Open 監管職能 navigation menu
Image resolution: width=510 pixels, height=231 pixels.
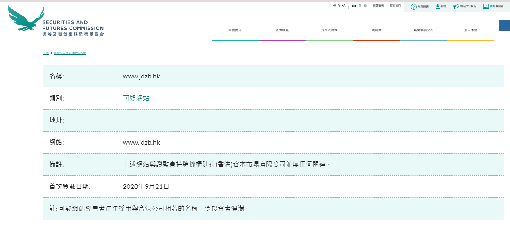click(282, 31)
